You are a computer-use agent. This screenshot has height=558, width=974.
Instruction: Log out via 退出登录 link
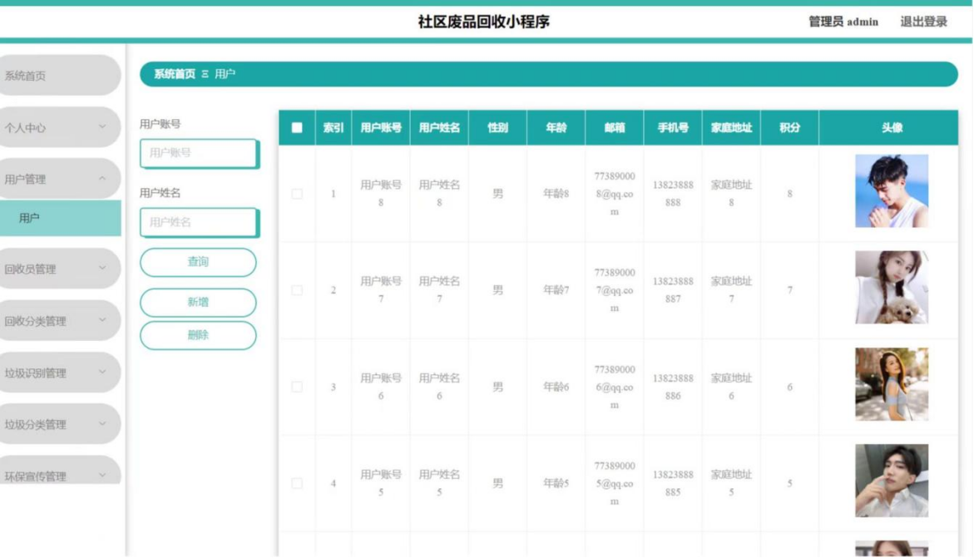tap(924, 22)
